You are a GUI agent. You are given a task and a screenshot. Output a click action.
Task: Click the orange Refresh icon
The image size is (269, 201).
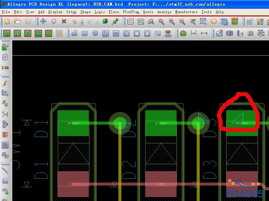(x=214, y=22)
